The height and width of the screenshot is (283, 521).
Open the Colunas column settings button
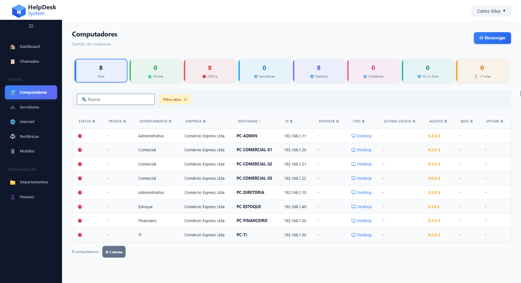pyautogui.click(x=114, y=252)
